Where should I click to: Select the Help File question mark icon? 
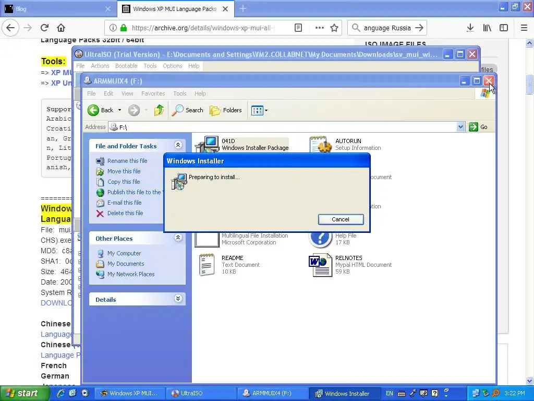click(320, 238)
